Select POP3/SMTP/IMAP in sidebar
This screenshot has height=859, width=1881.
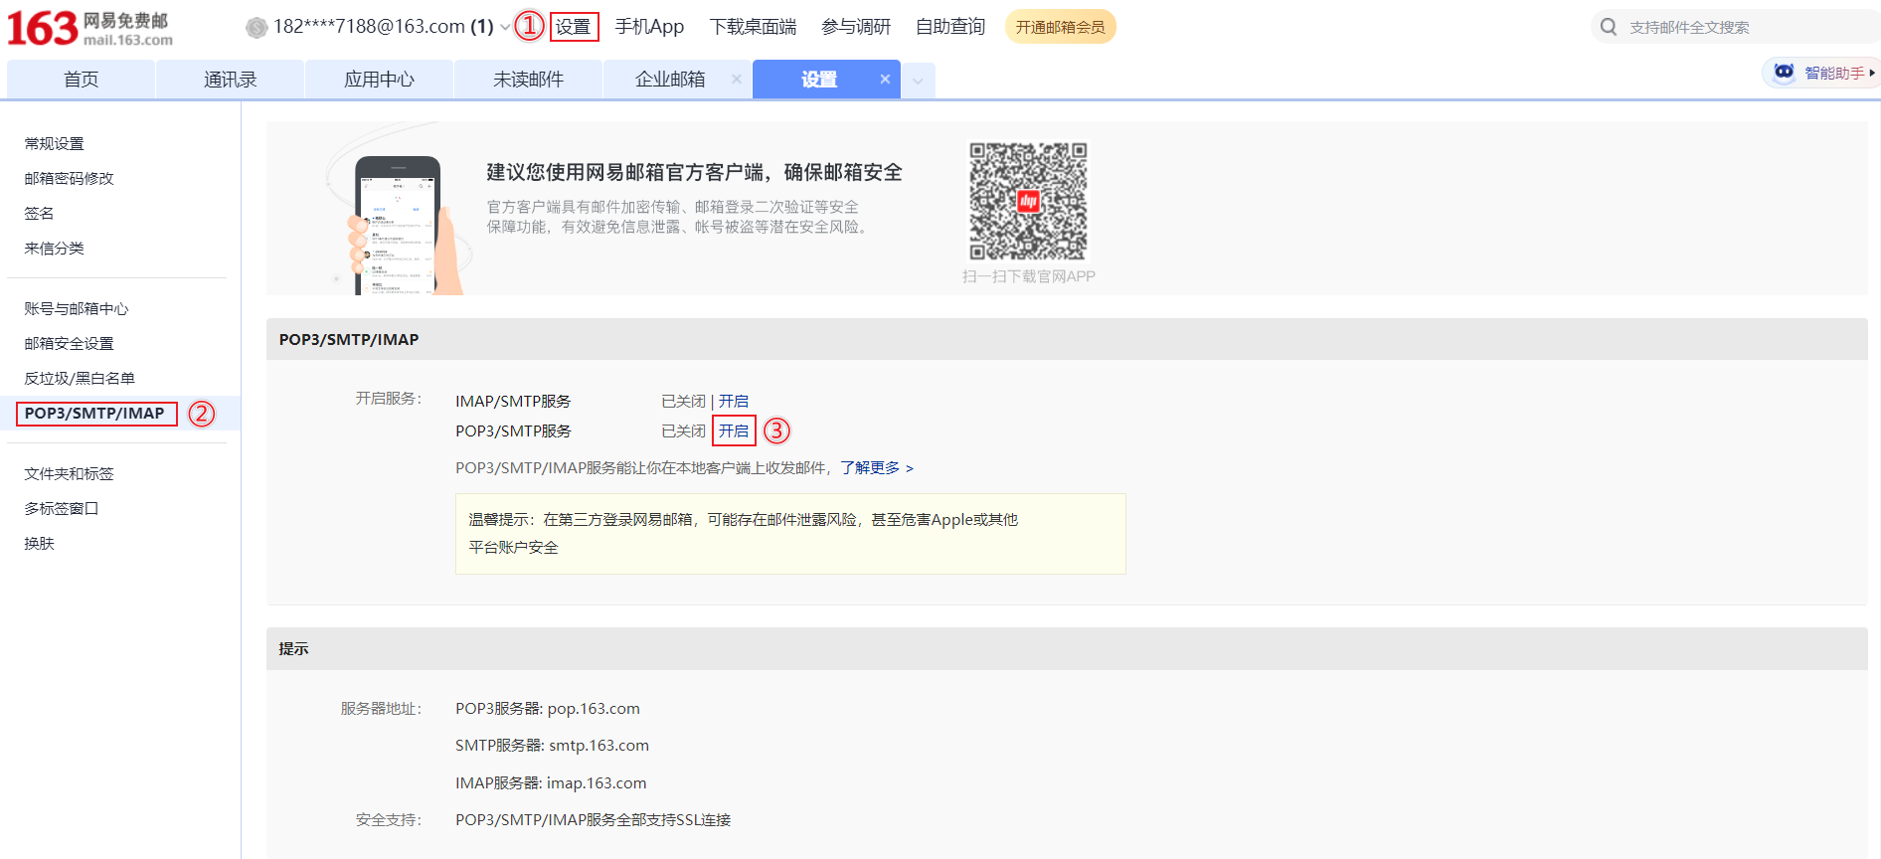pos(94,414)
